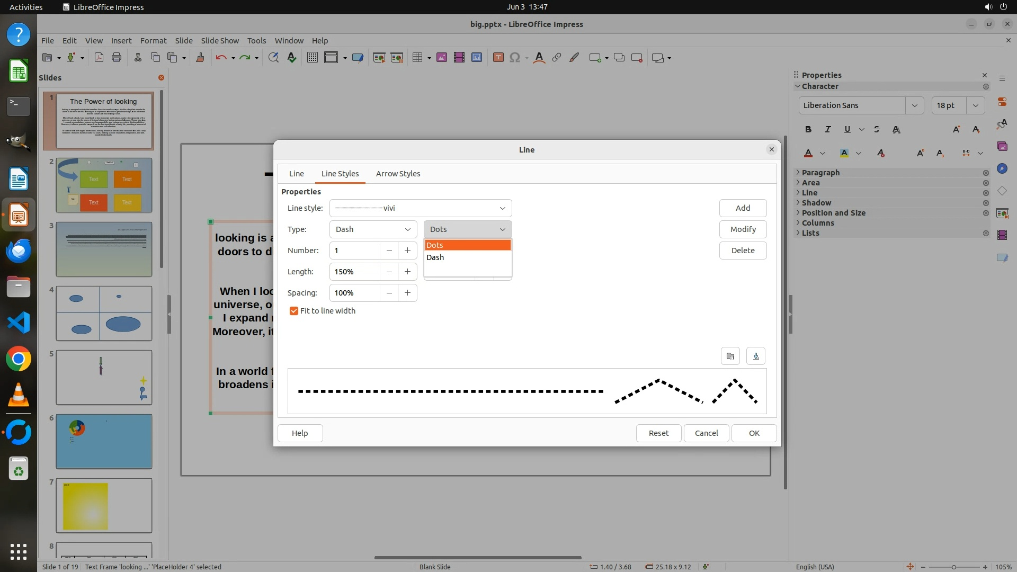Click the Strikethrough icon in sidebar
1017x572 pixels.
tap(877, 129)
